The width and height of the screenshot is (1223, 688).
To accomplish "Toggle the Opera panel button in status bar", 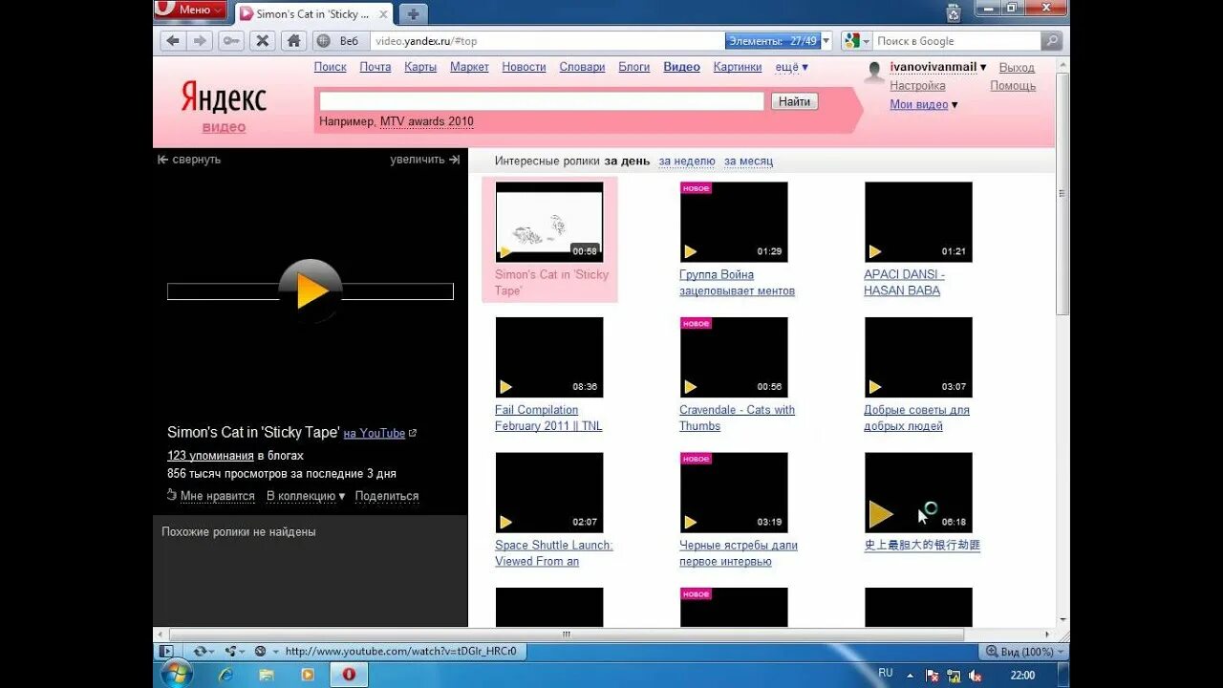I will [x=166, y=651].
